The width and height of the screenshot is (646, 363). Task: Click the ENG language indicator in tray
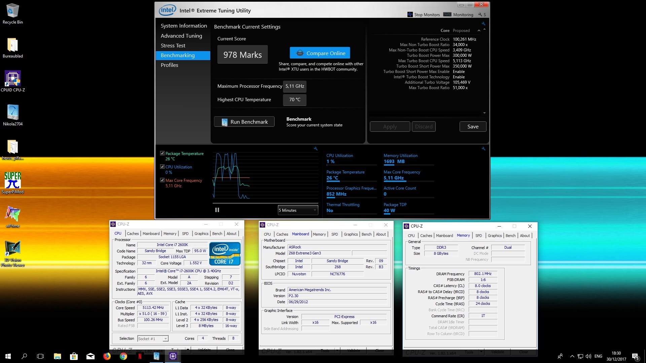pos(598,356)
